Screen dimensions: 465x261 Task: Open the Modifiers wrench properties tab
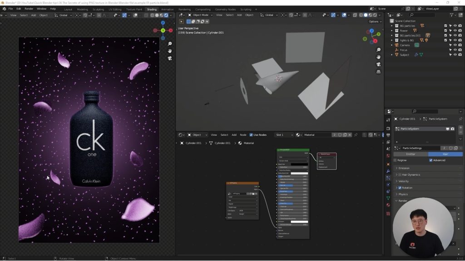[388, 171]
